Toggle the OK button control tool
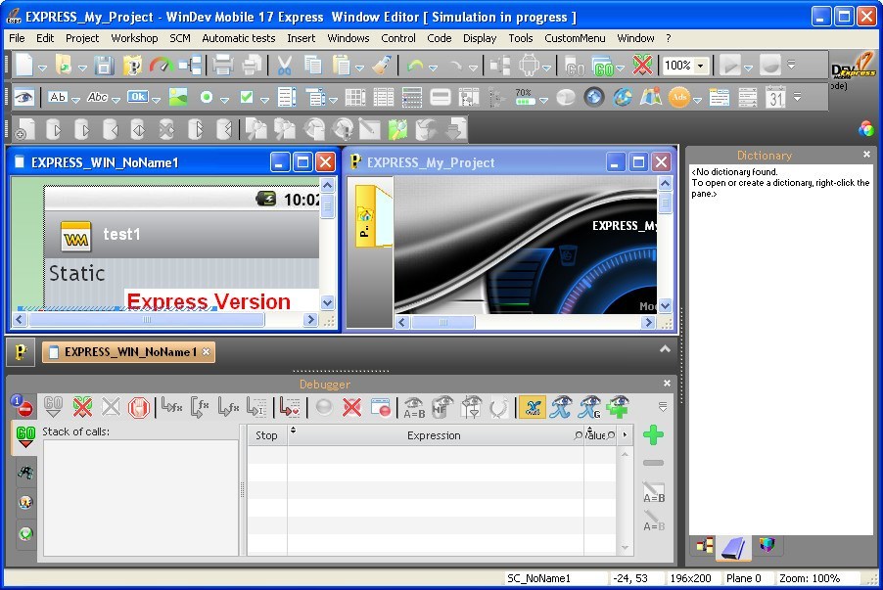Viewport: 883px width, 590px height. coord(137,98)
